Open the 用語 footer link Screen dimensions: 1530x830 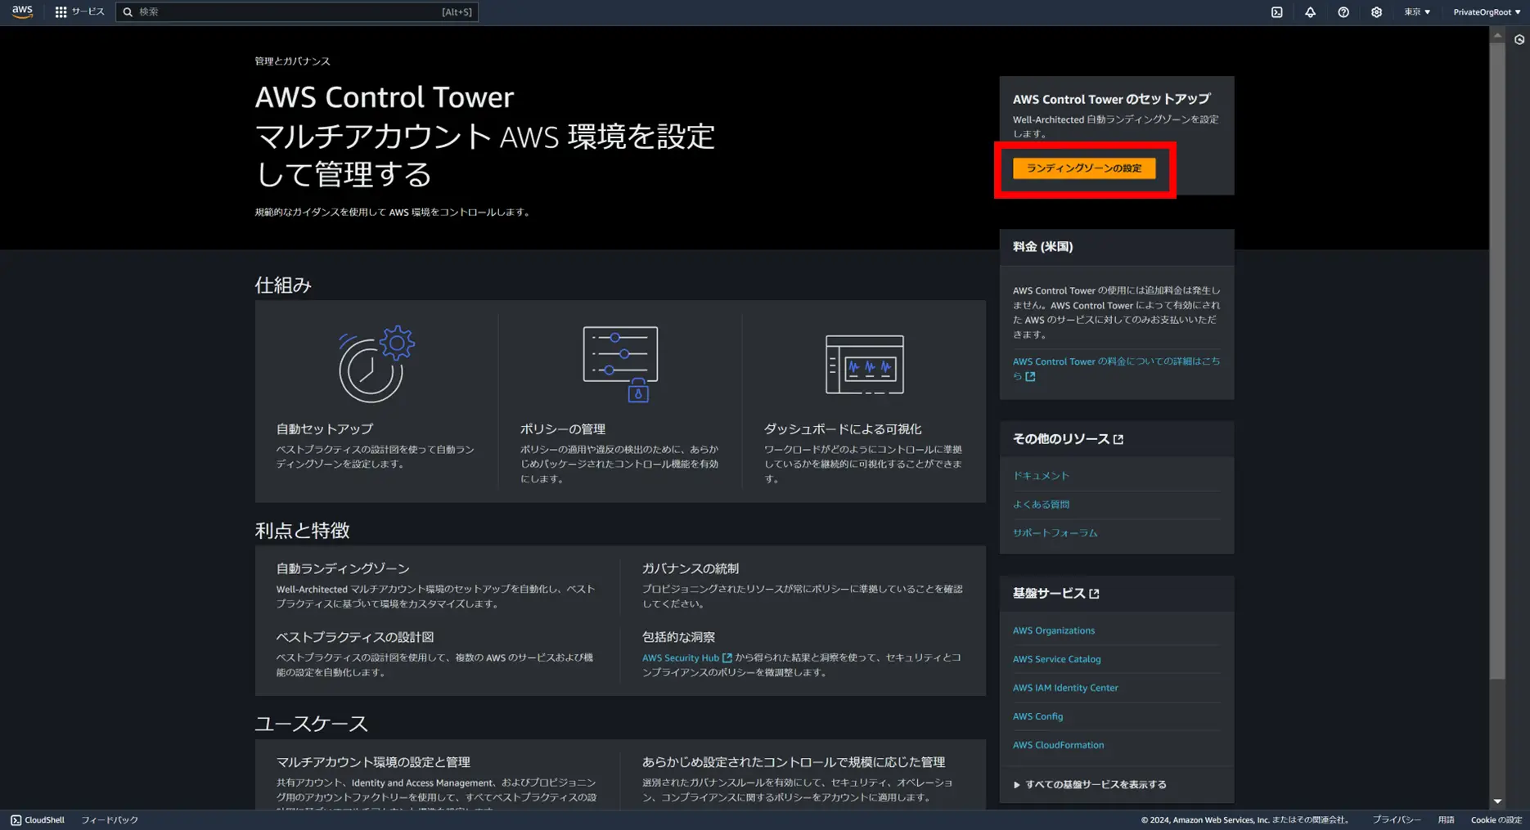1446,820
